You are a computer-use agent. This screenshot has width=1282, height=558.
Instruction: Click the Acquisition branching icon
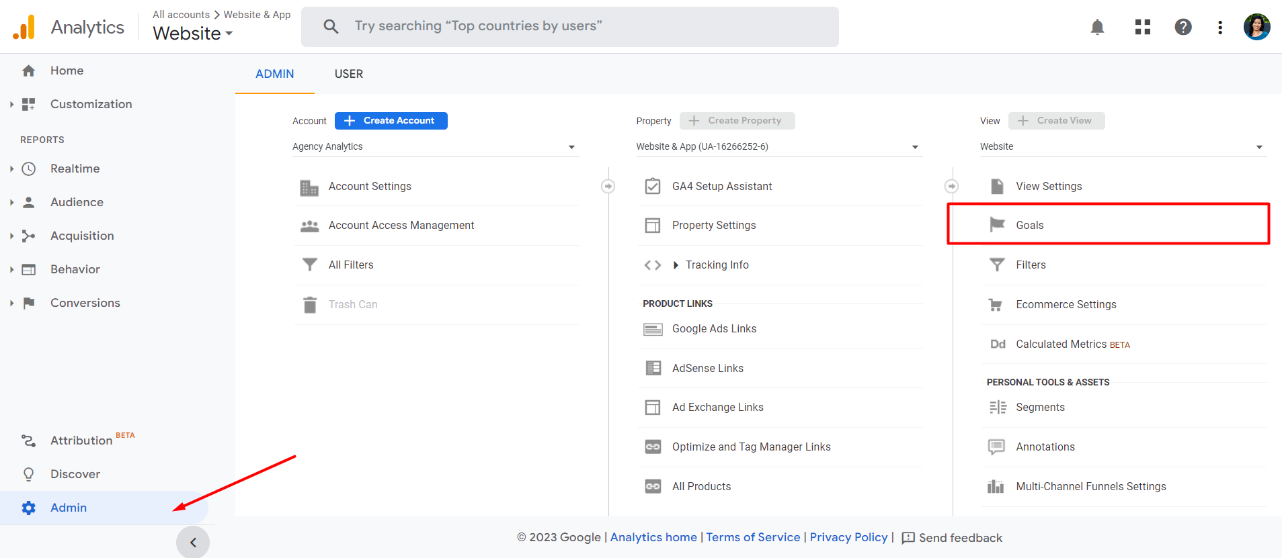pyautogui.click(x=28, y=236)
